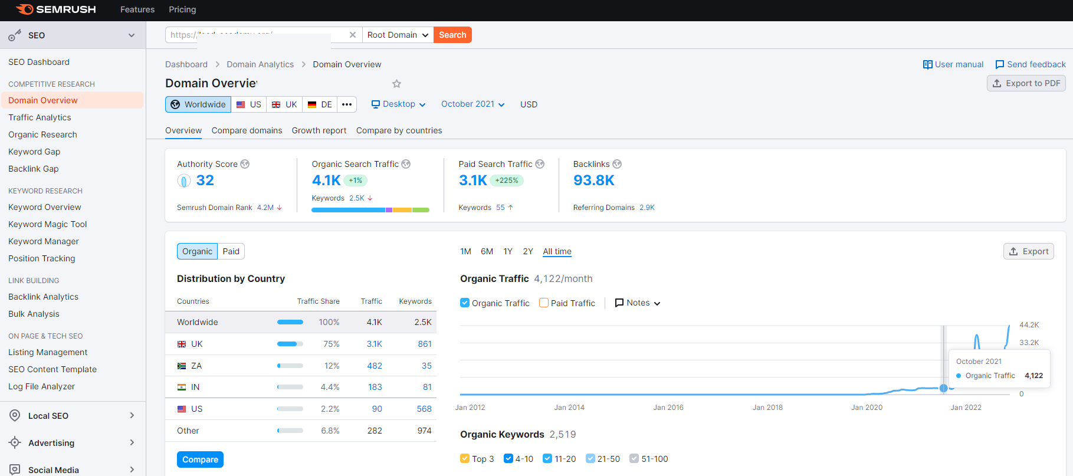The image size is (1073, 476).
Task: Switch distribution to Paid
Action: [231, 251]
